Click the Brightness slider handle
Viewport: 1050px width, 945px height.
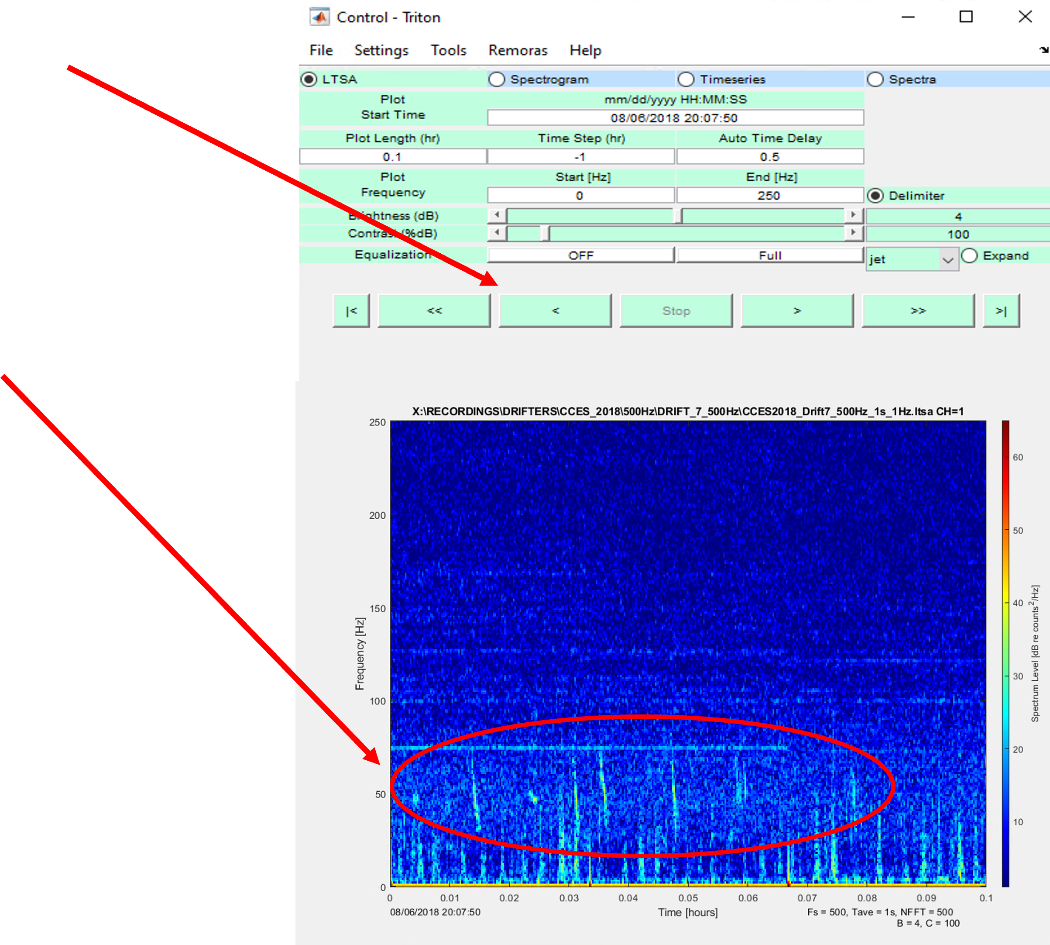click(x=677, y=215)
